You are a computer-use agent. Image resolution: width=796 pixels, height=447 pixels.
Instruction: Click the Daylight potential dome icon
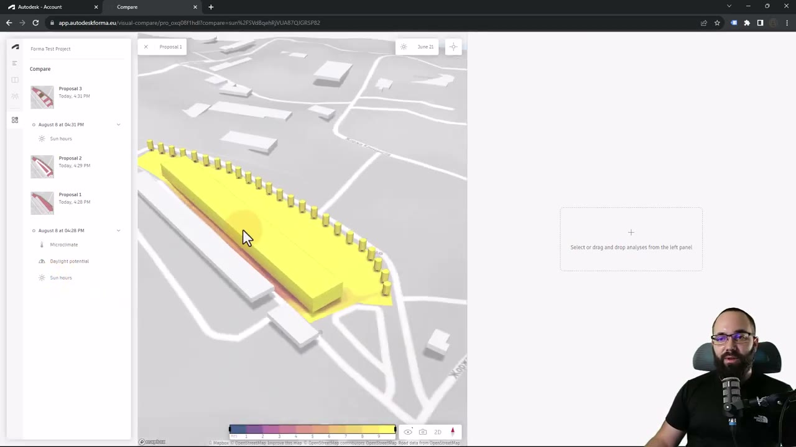pos(42,261)
